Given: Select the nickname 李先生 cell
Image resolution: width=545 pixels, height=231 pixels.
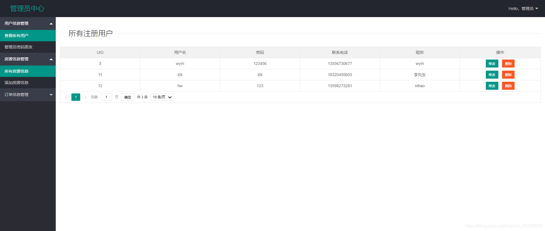Looking at the screenshot, I should tap(420, 75).
